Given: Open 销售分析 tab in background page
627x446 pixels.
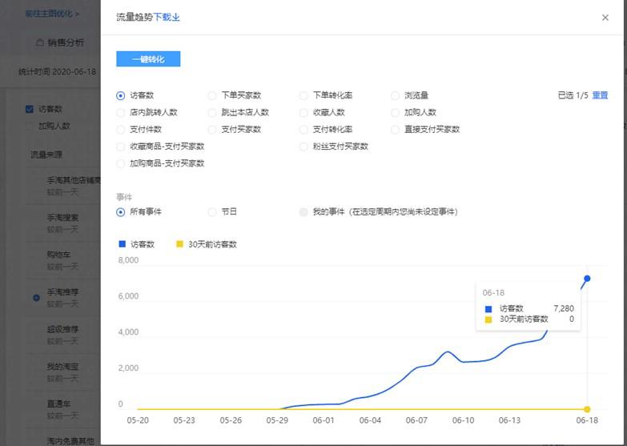Looking at the screenshot, I should coord(60,42).
